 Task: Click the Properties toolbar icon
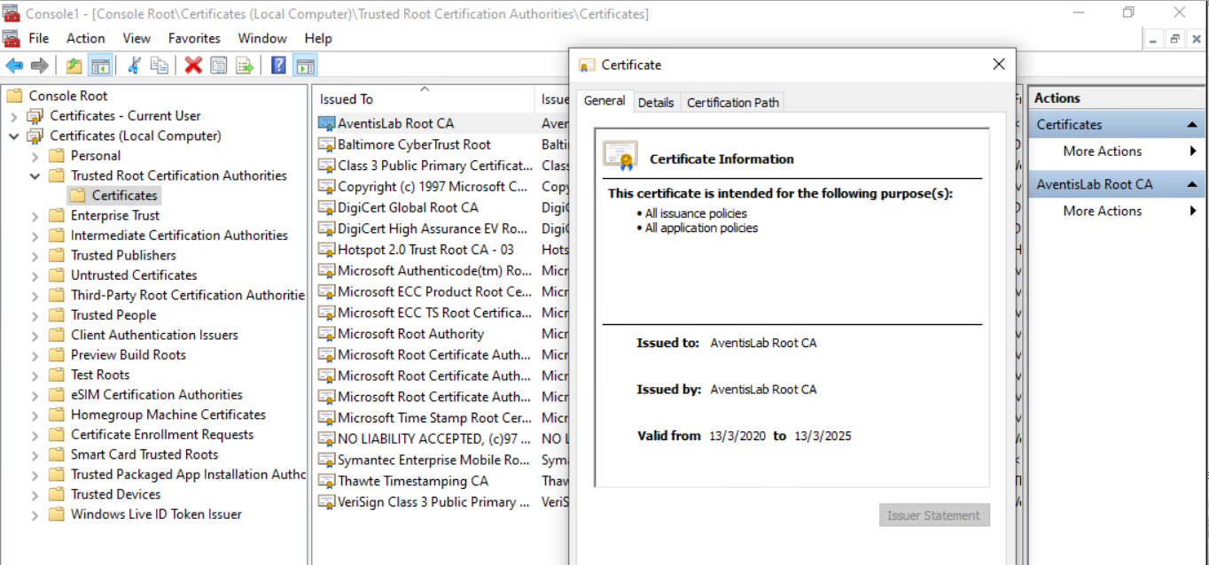[x=219, y=65]
